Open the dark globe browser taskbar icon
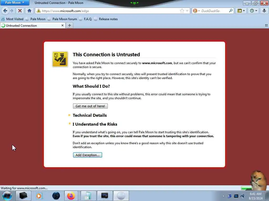Viewport: 269px width, 201px height. click(56, 196)
